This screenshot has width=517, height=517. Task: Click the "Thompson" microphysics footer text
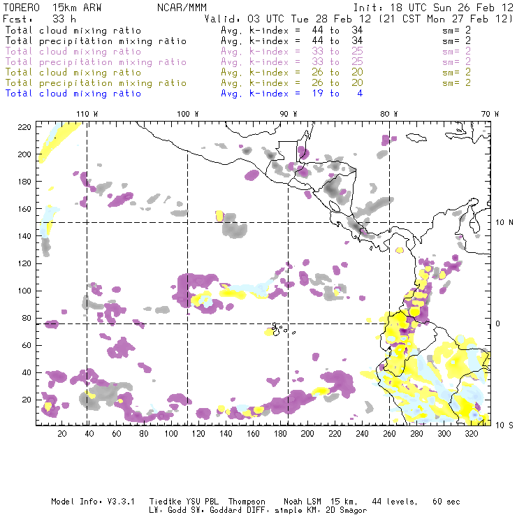[247, 502]
